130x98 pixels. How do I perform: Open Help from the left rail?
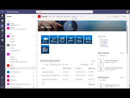(2, 82)
